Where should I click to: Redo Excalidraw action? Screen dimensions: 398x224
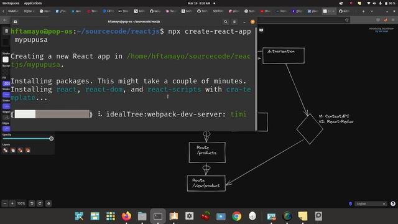coord(40,203)
